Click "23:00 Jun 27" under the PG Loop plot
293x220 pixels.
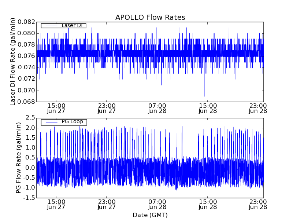pos(107,204)
